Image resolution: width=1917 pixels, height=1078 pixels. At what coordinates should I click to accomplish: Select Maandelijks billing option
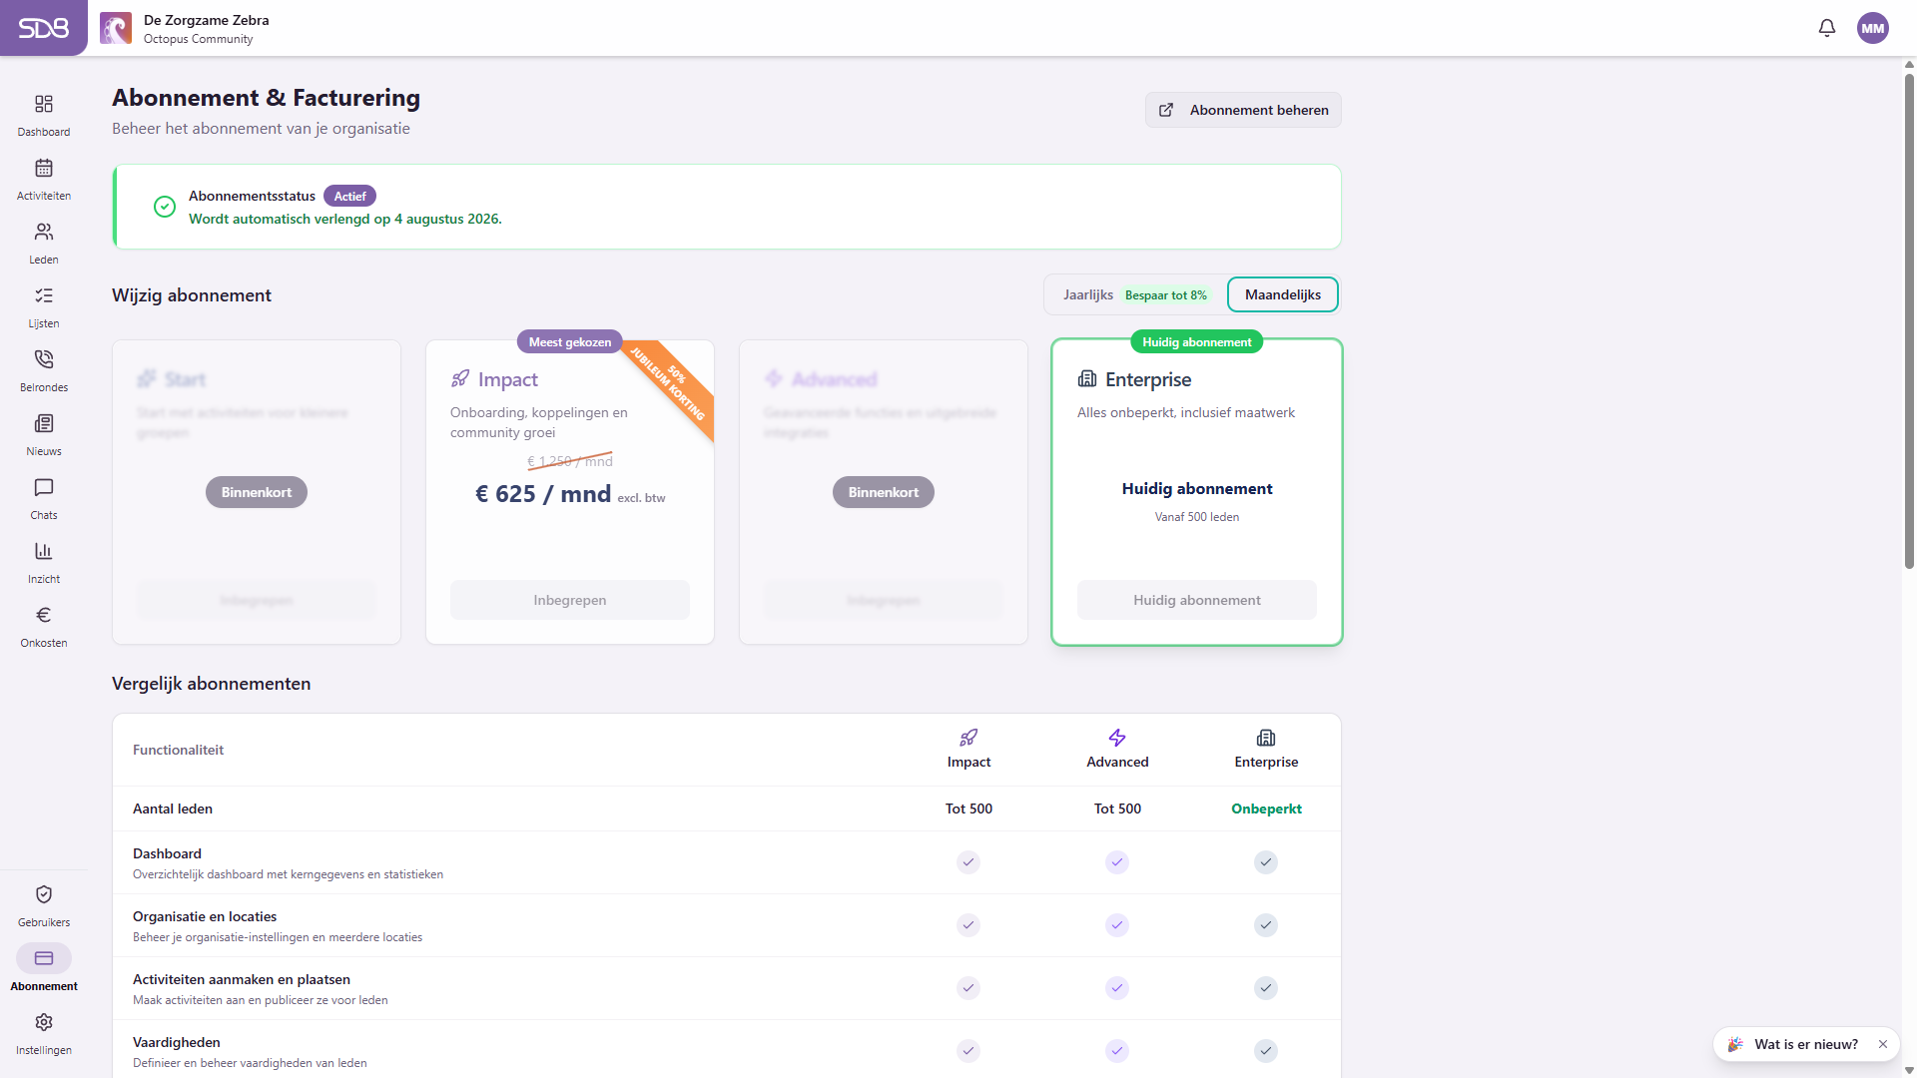point(1282,294)
